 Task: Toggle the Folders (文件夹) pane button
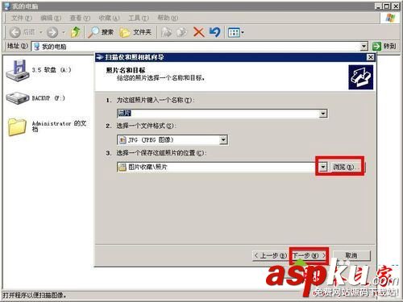click(x=135, y=32)
